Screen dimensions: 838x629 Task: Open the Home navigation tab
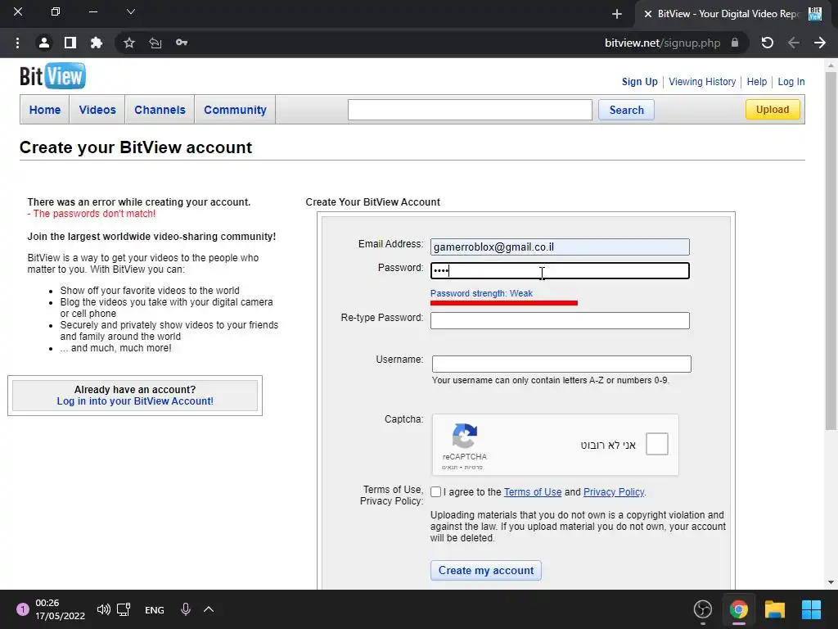pos(45,110)
